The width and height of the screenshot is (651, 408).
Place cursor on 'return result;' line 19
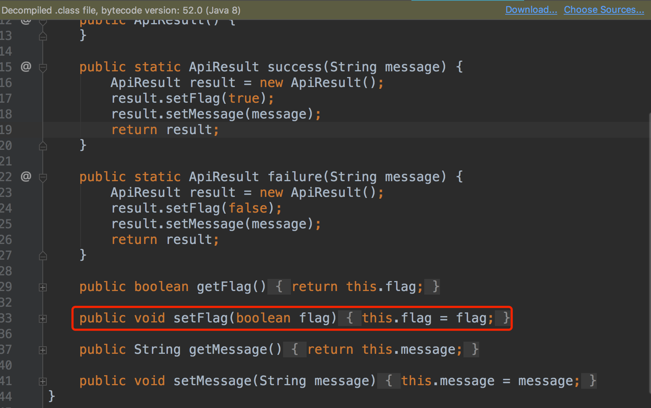(x=165, y=130)
